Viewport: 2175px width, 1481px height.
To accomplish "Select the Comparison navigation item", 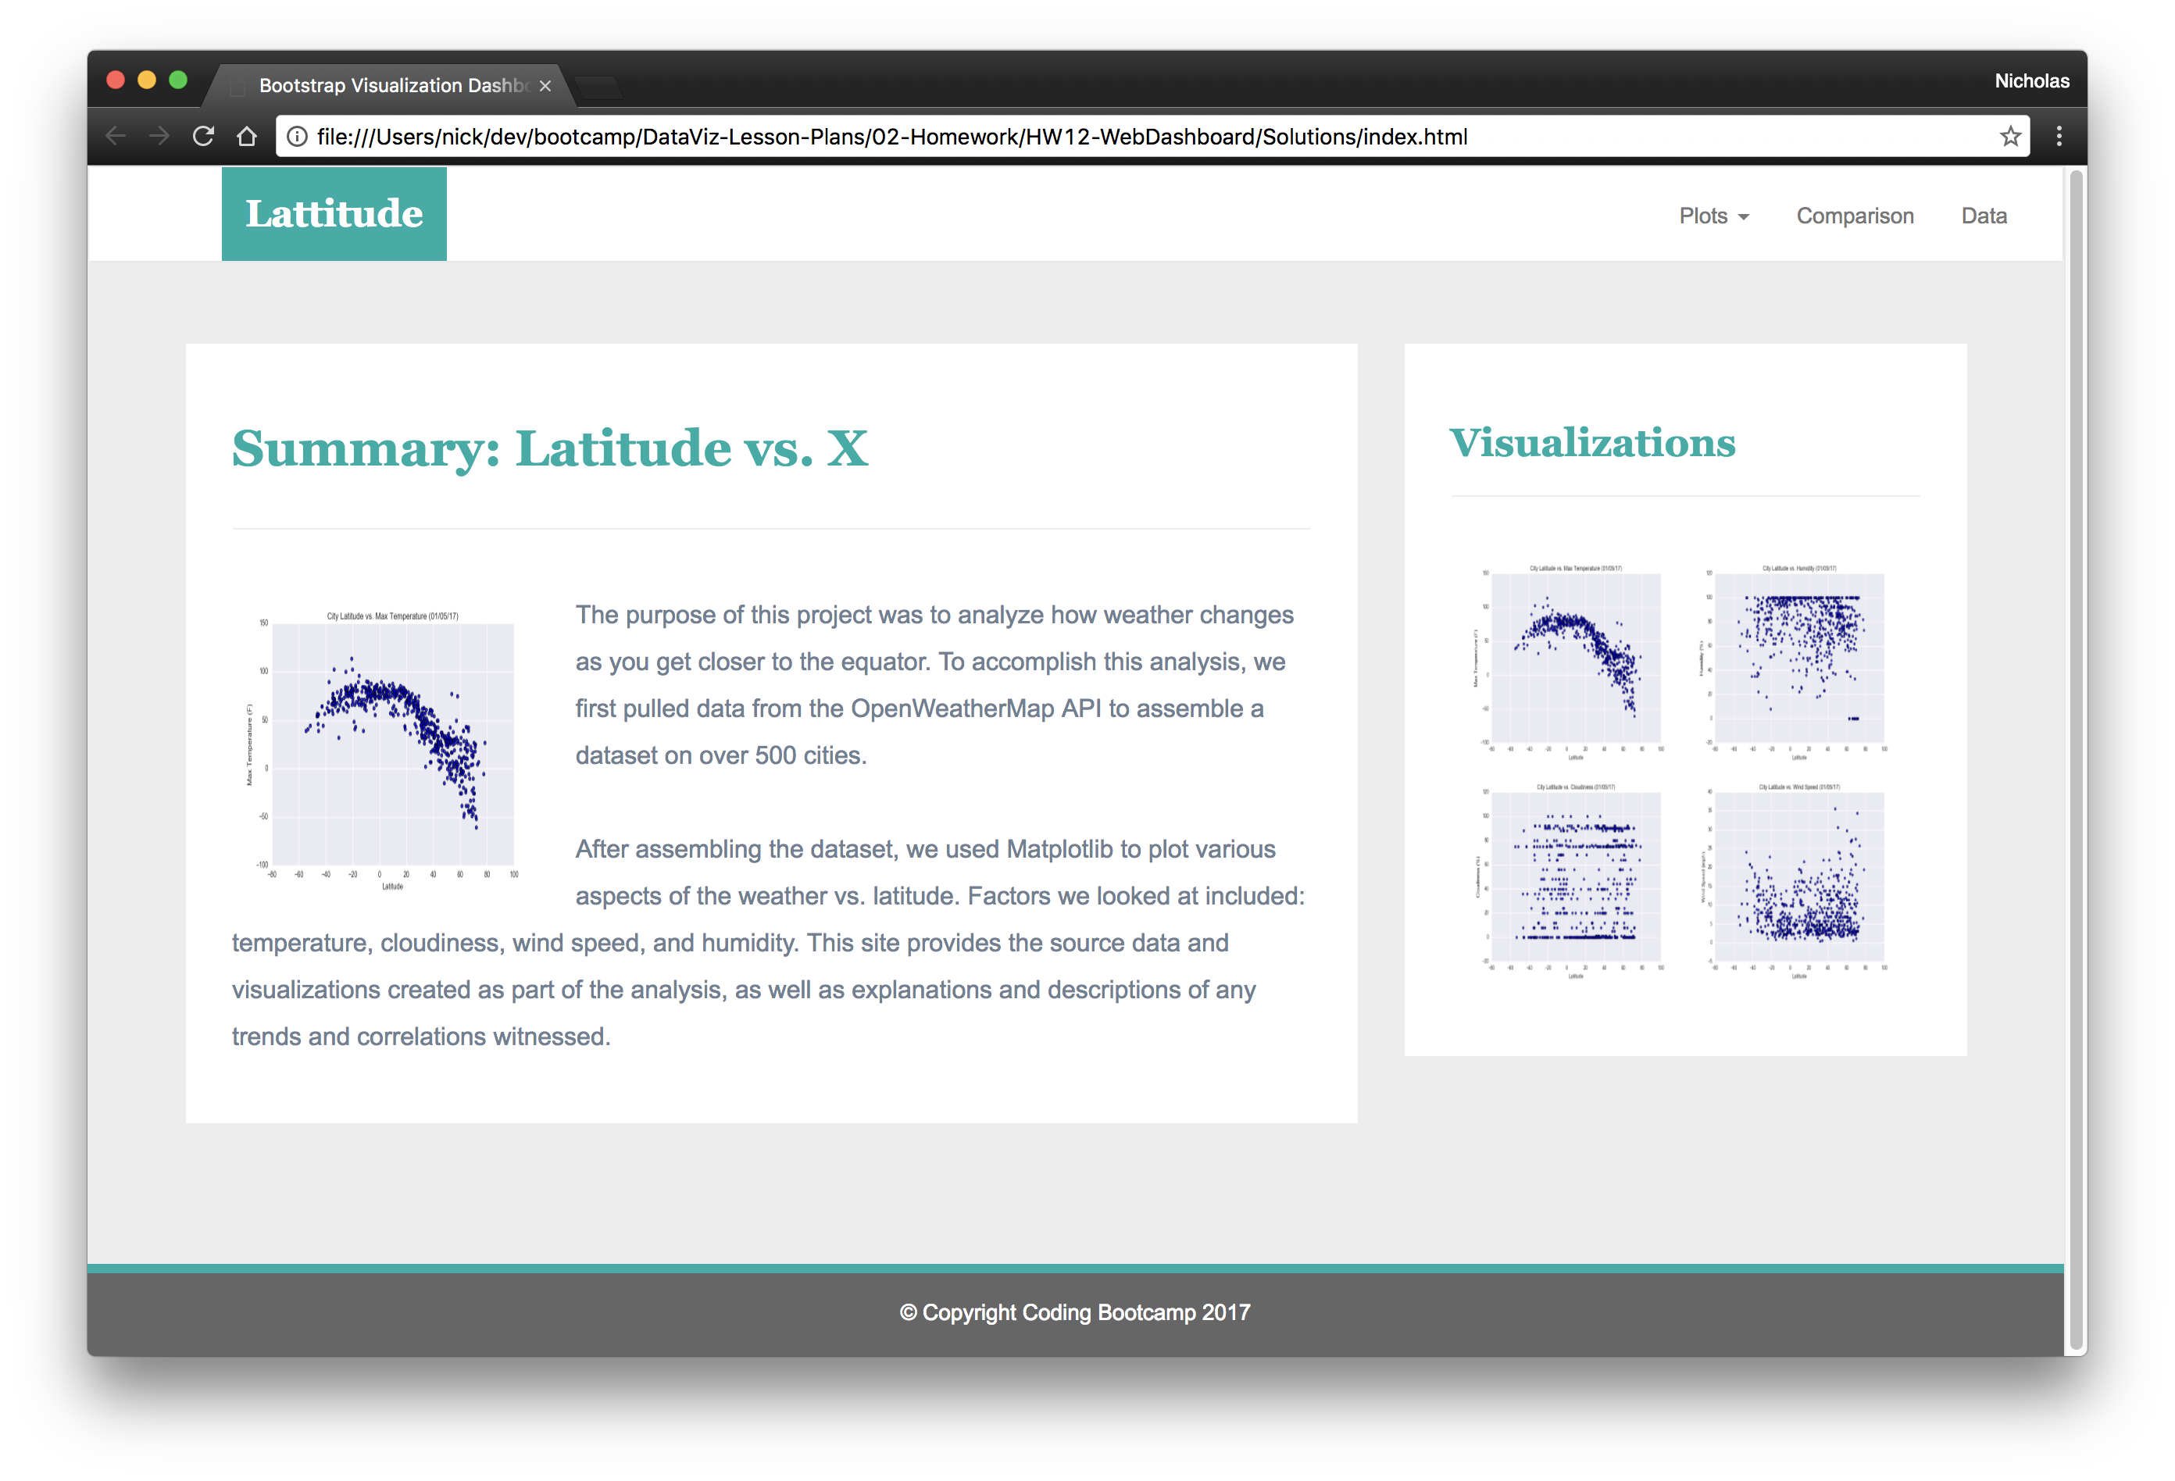I will click(1855, 215).
